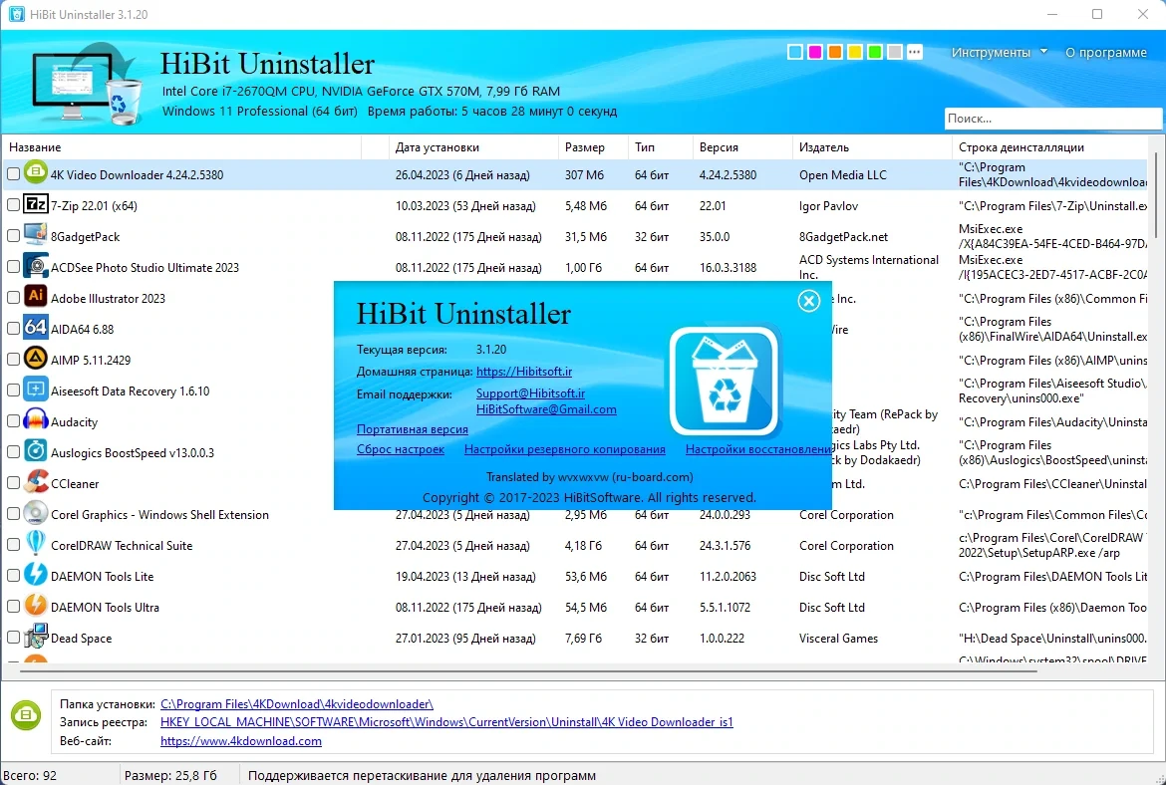Screen dimensions: 1166x785
Task: Open the Настройки восстановления link
Action: point(758,449)
